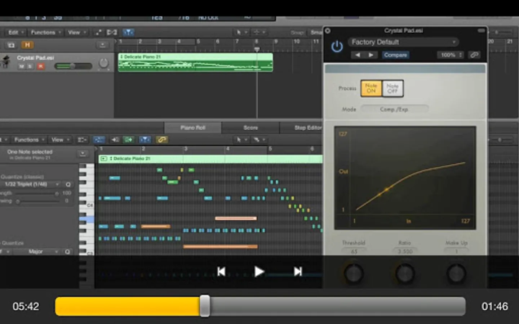519x324 pixels.
Task: Click the Crystal Pad.esi instrument icon
Action: pos(5,62)
